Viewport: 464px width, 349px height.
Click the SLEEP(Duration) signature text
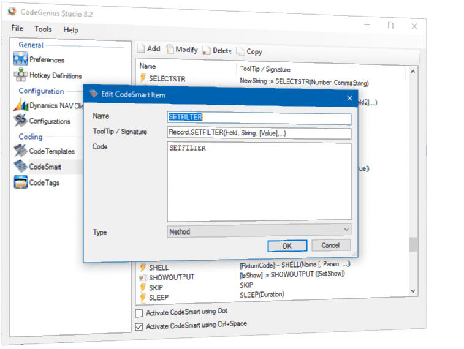tap(262, 295)
